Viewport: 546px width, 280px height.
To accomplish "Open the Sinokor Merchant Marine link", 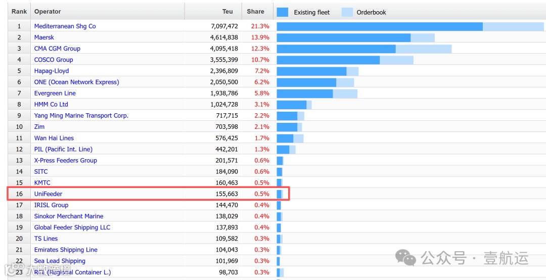I will point(69,216).
